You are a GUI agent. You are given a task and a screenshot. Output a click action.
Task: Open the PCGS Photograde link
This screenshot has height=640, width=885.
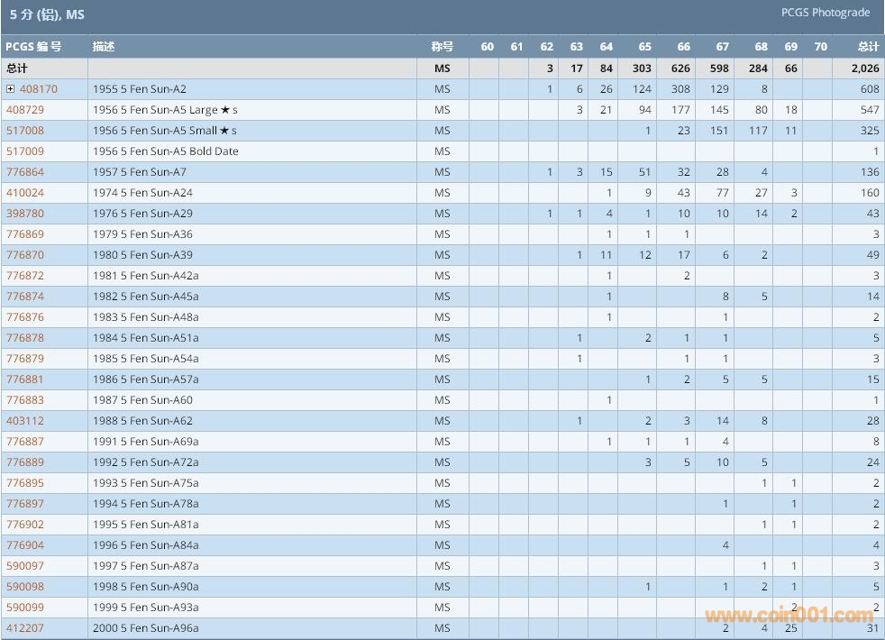(825, 13)
